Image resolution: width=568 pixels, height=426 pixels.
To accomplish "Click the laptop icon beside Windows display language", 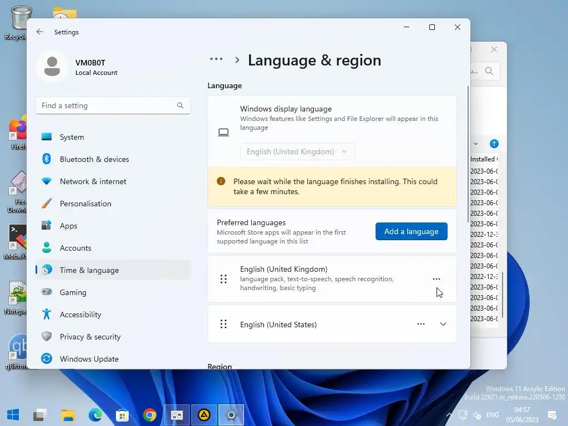I will [x=224, y=132].
